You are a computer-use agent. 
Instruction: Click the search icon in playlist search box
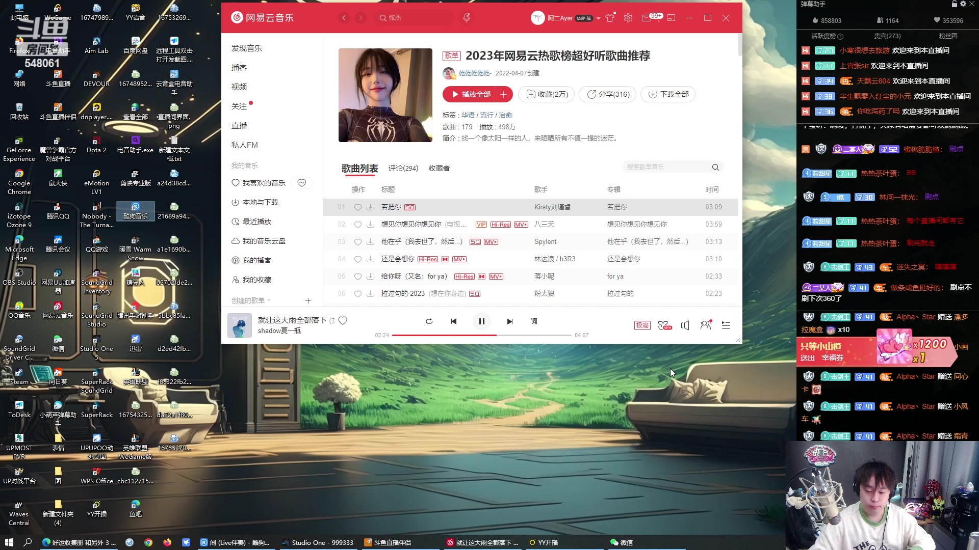(715, 167)
